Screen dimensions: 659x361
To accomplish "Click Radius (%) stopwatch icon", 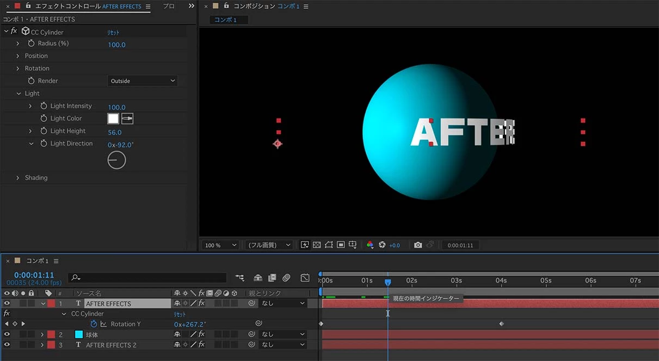I will tap(31, 43).
